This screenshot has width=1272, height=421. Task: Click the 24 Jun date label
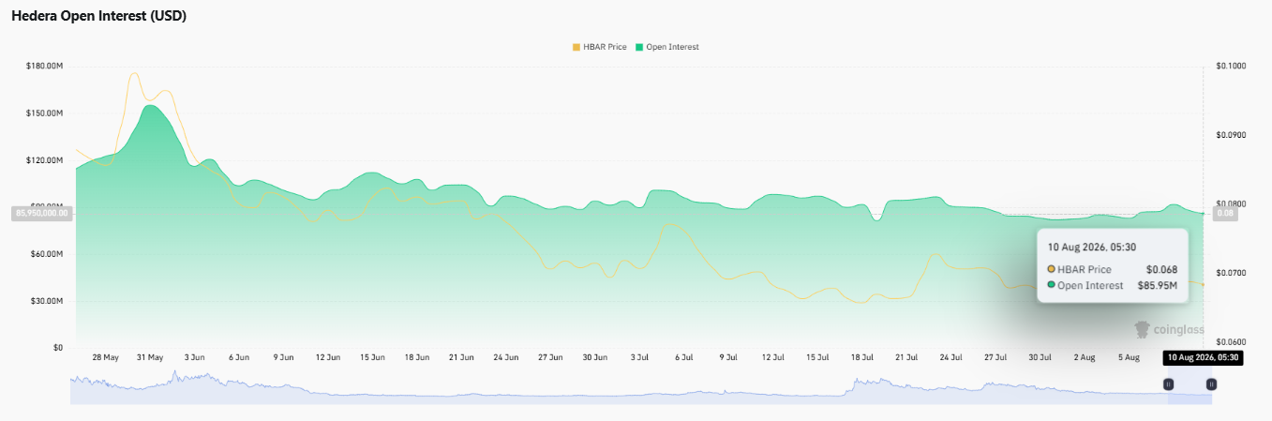[506, 357]
